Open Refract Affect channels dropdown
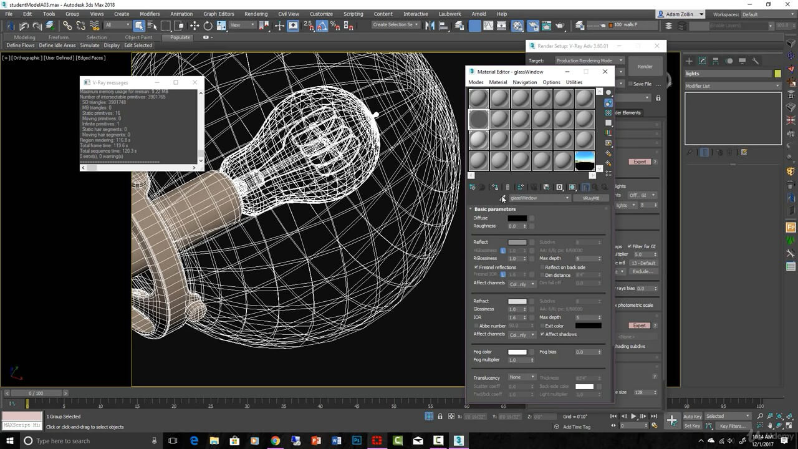Image resolution: width=798 pixels, height=449 pixels. tap(522, 335)
